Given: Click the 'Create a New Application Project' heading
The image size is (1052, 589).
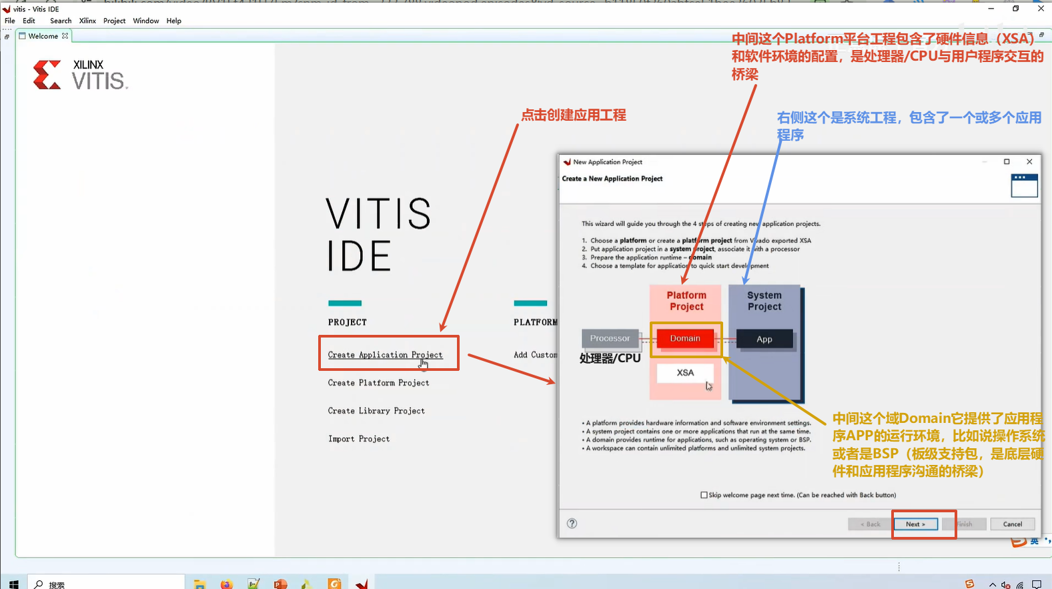Looking at the screenshot, I should (612, 179).
